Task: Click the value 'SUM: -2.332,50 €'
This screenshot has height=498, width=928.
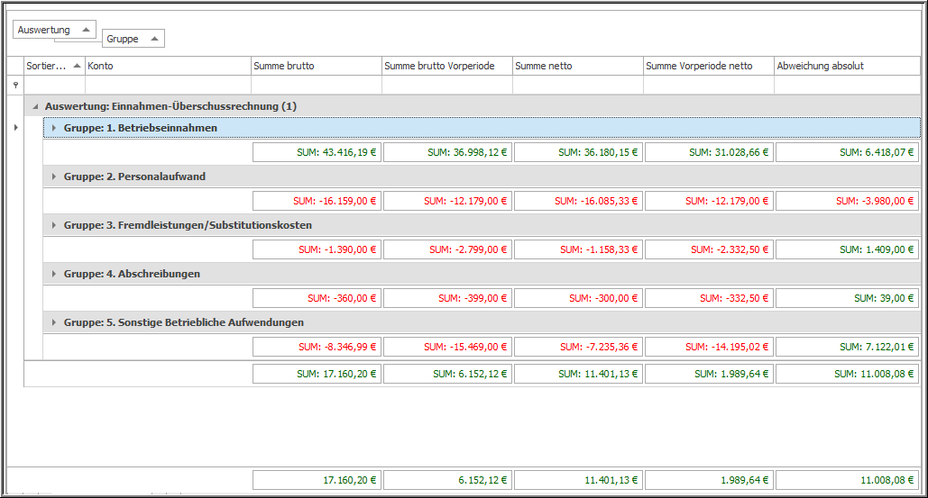Action: (x=730, y=249)
